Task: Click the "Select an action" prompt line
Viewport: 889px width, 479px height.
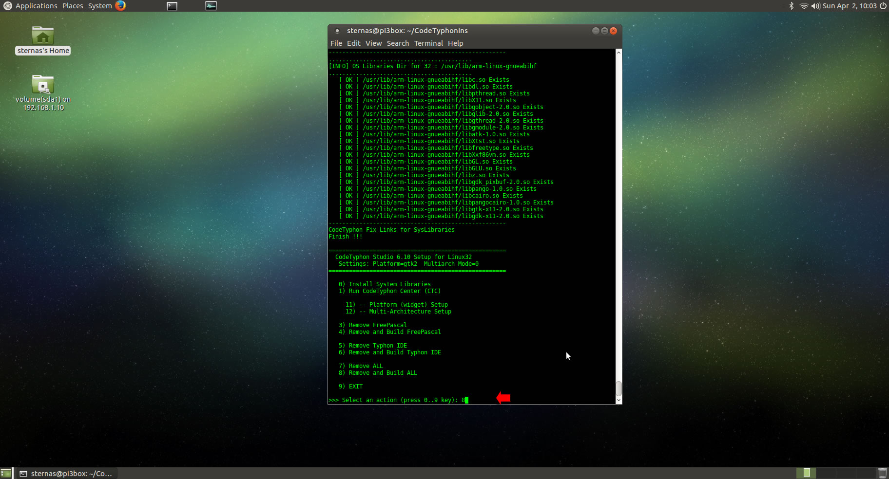Action: [x=398, y=400]
